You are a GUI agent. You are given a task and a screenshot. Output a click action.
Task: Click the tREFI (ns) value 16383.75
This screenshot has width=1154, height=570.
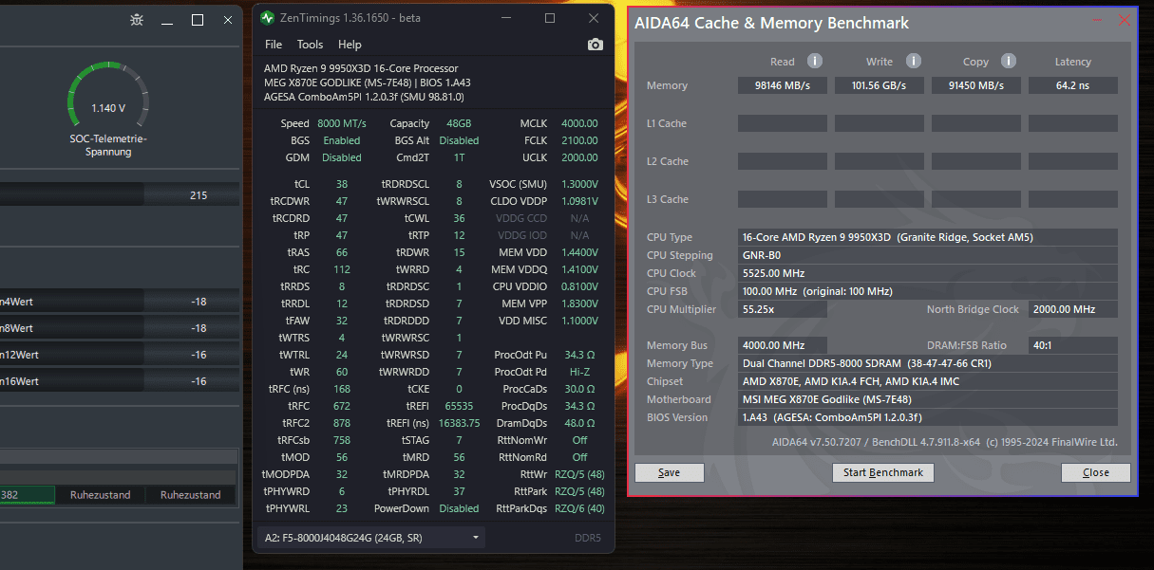click(x=459, y=423)
